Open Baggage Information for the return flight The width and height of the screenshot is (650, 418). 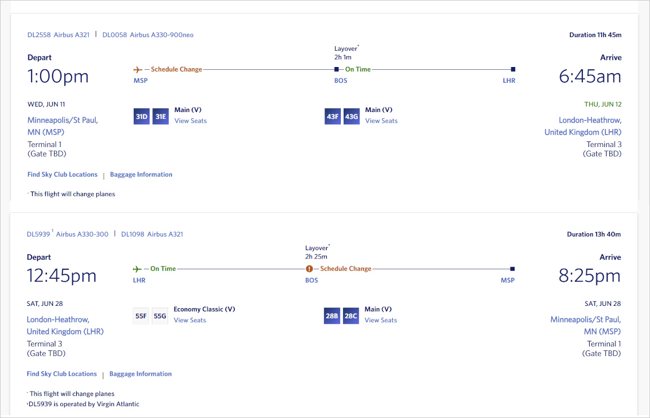click(x=140, y=374)
